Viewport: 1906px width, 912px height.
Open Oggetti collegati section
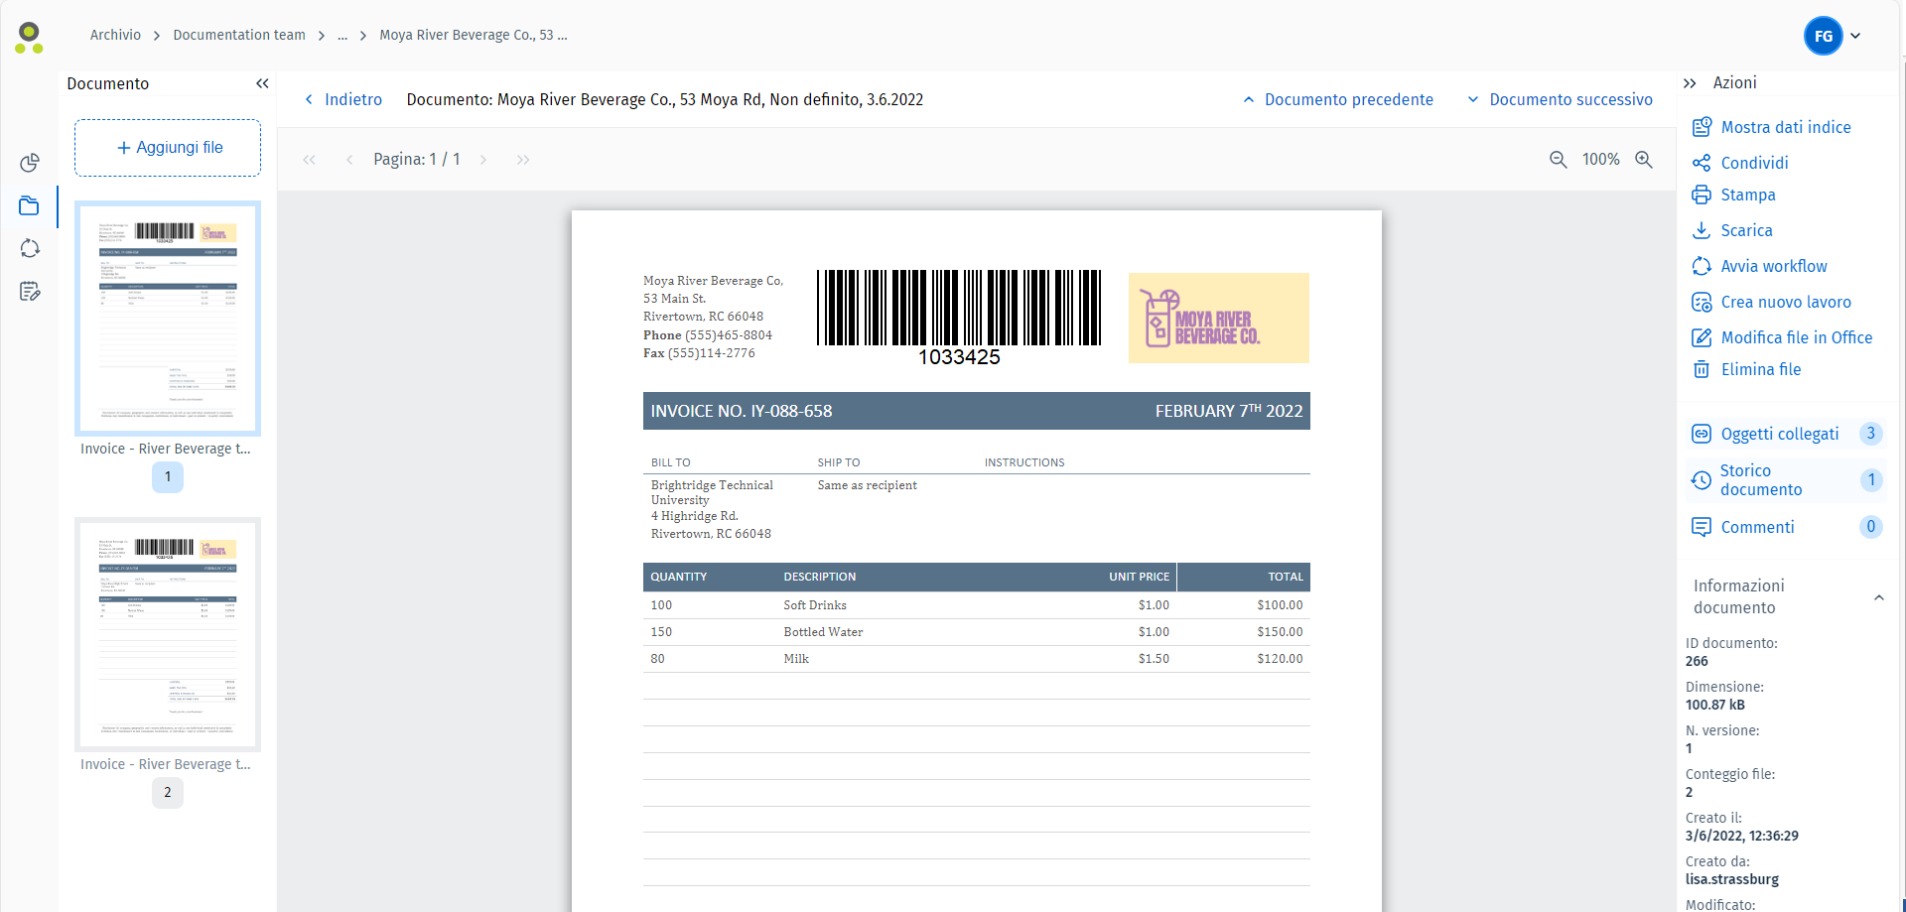pos(1786,434)
